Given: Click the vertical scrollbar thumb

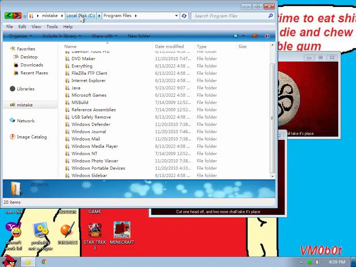Looking at the screenshot, I should pyautogui.click(x=272, y=118).
